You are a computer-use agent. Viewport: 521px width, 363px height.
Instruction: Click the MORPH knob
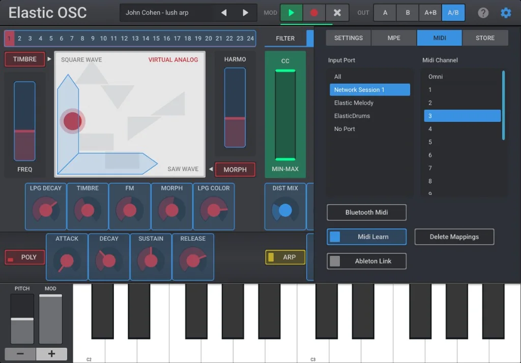pos(172,210)
